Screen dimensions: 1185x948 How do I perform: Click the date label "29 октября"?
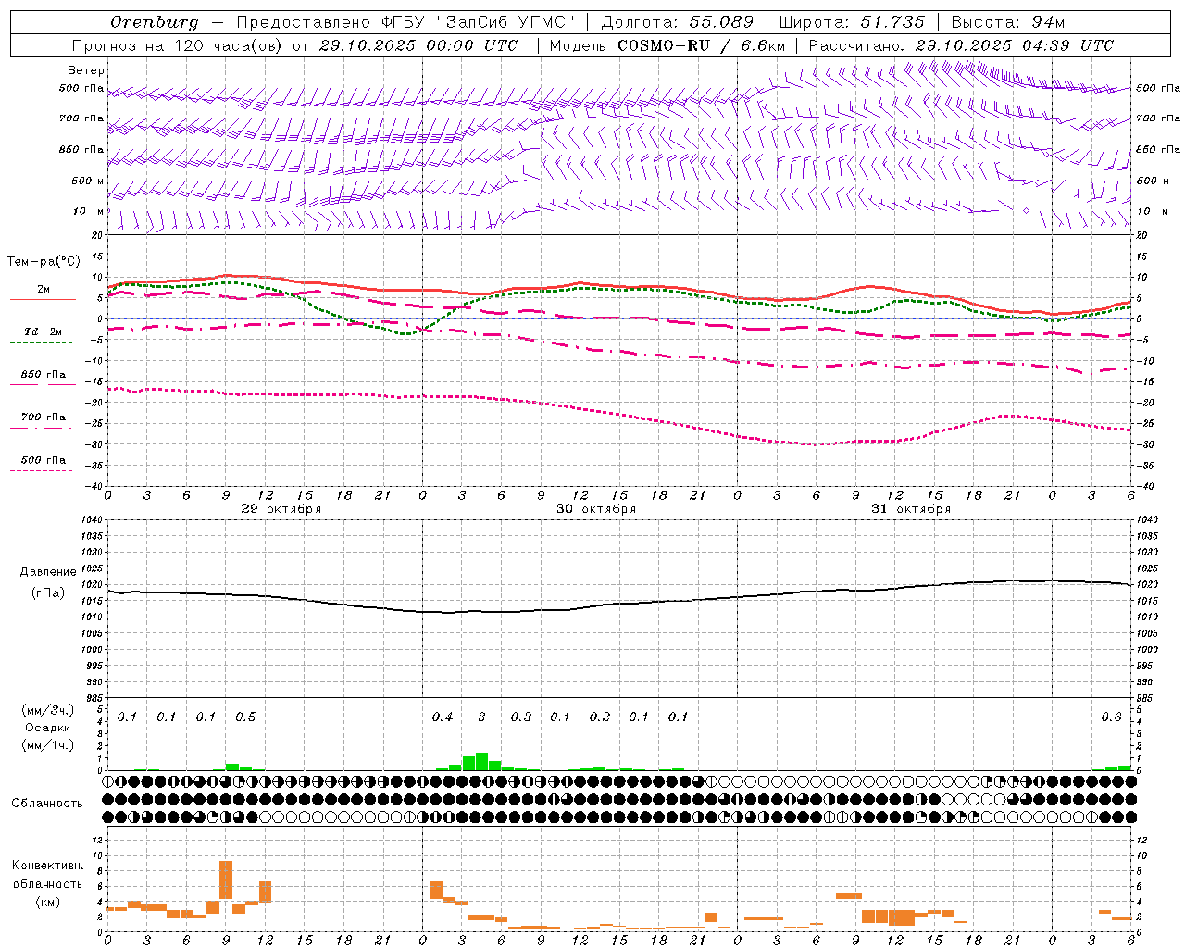[x=281, y=508]
